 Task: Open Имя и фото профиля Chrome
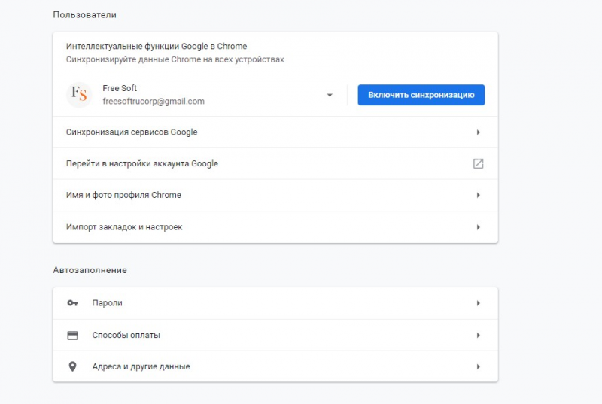click(275, 195)
